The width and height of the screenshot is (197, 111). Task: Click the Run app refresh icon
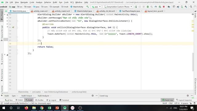[136, 7]
